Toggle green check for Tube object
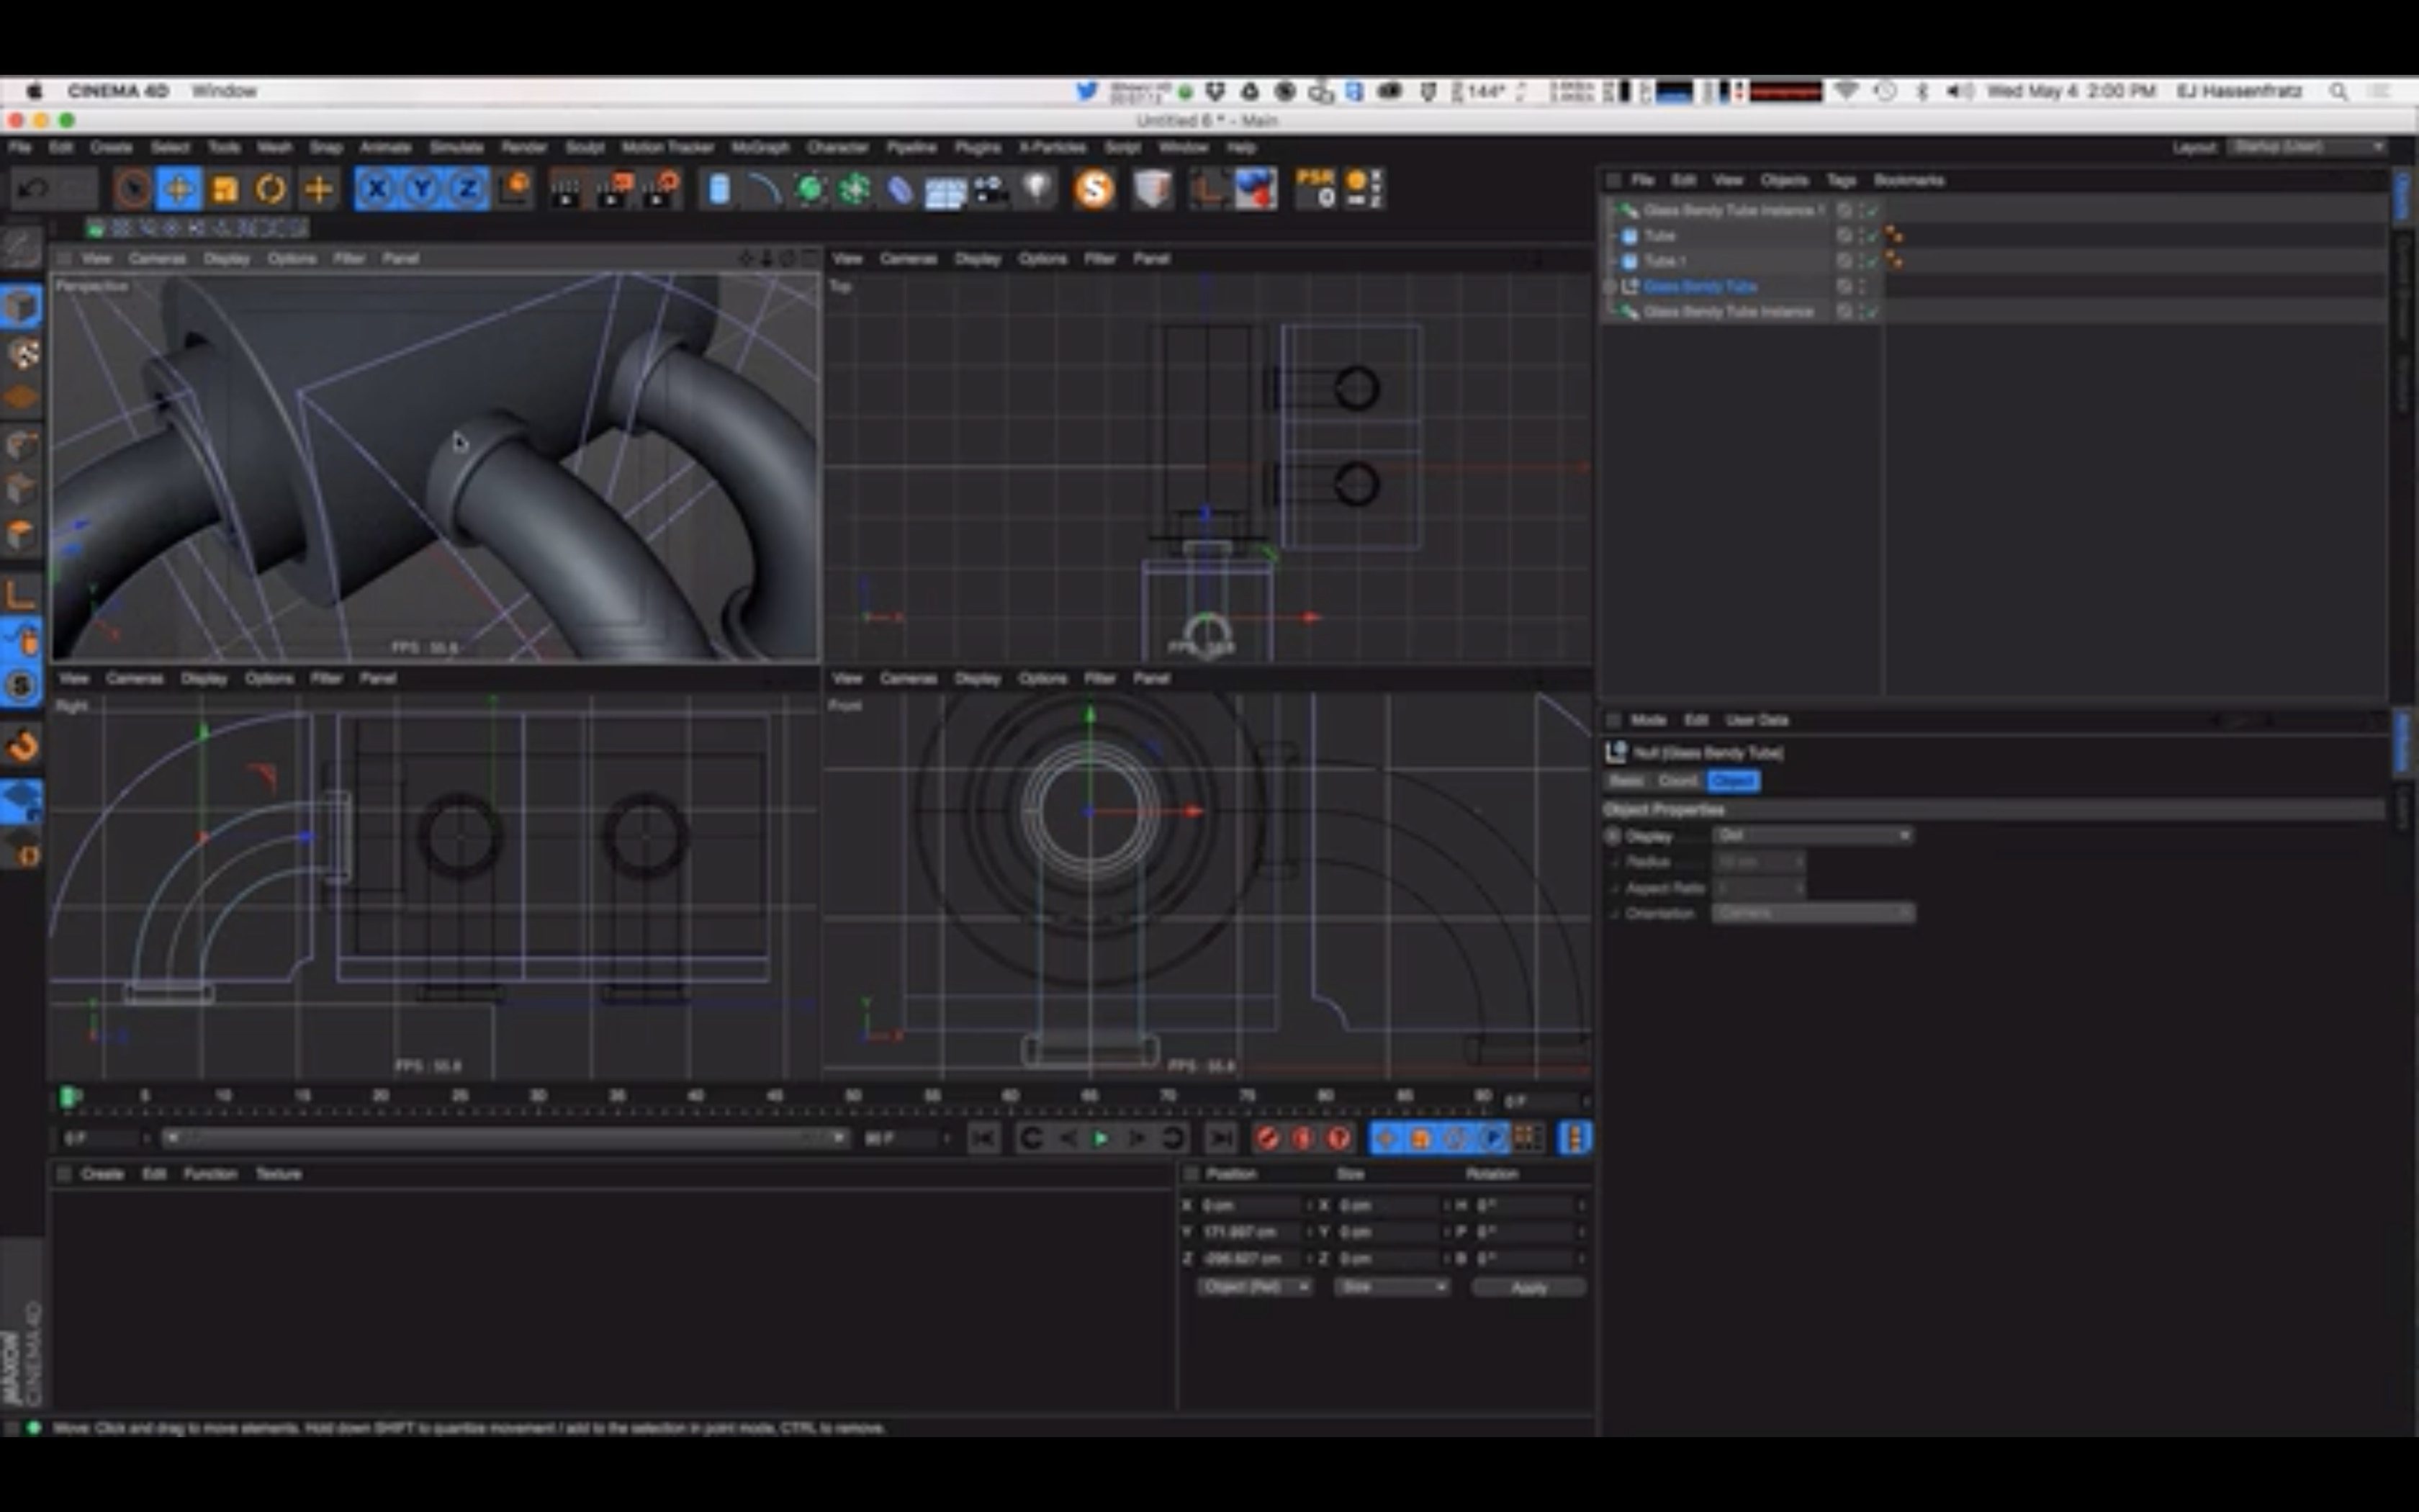This screenshot has height=1512, width=2419. click(x=1873, y=236)
